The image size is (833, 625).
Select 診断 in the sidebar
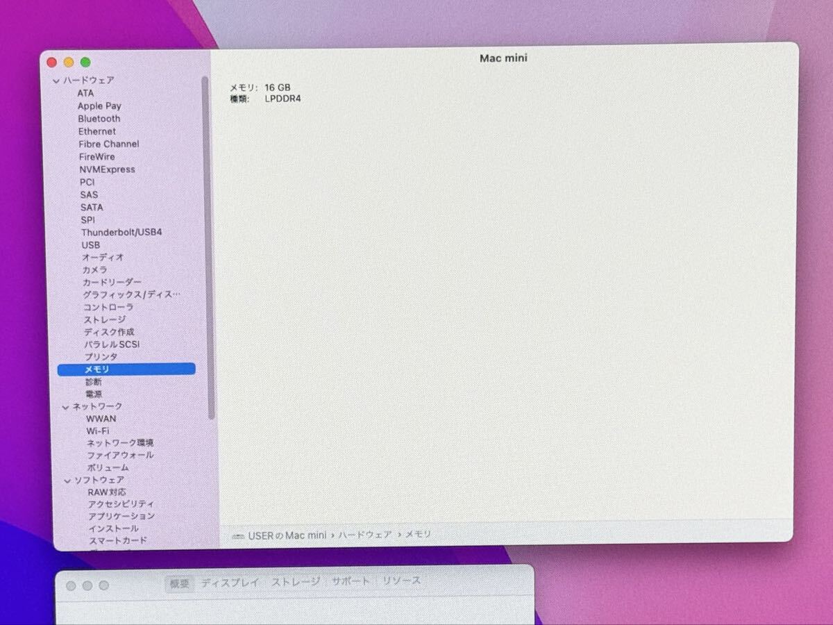point(94,383)
